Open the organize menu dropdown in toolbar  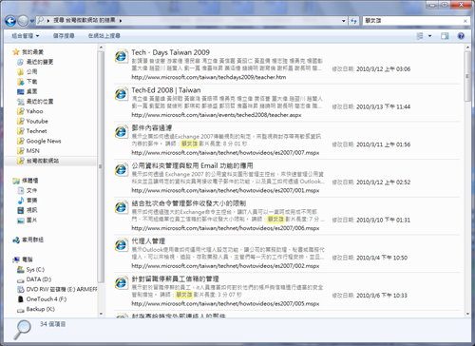(26, 36)
